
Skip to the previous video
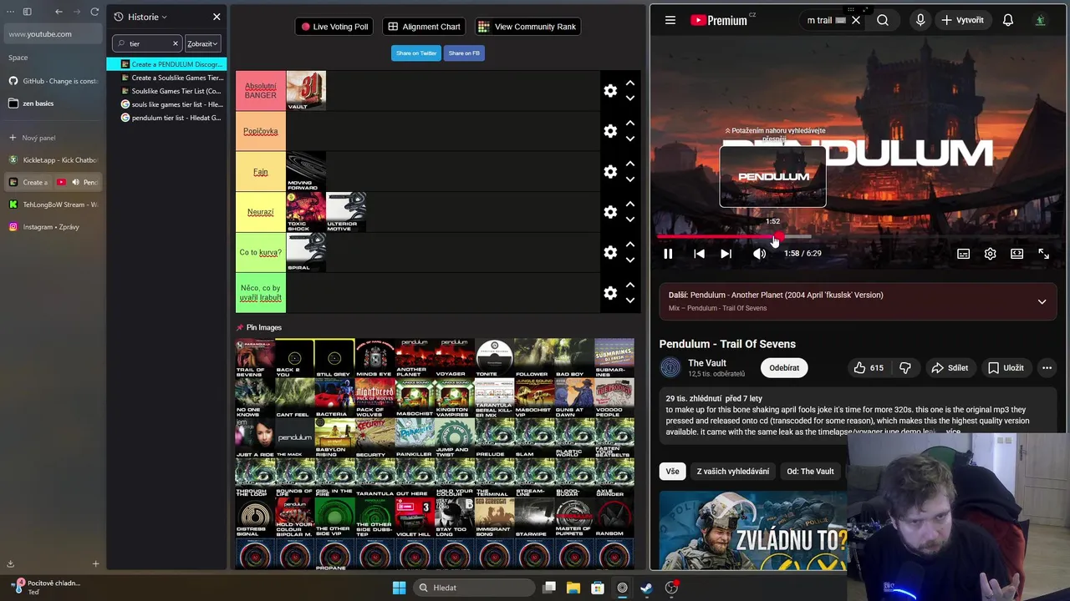[x=699, y=254]
